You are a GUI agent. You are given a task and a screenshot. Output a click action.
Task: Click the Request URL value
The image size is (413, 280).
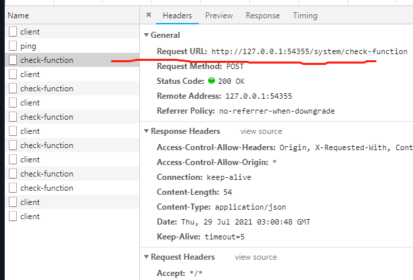(x=309, y=51)
